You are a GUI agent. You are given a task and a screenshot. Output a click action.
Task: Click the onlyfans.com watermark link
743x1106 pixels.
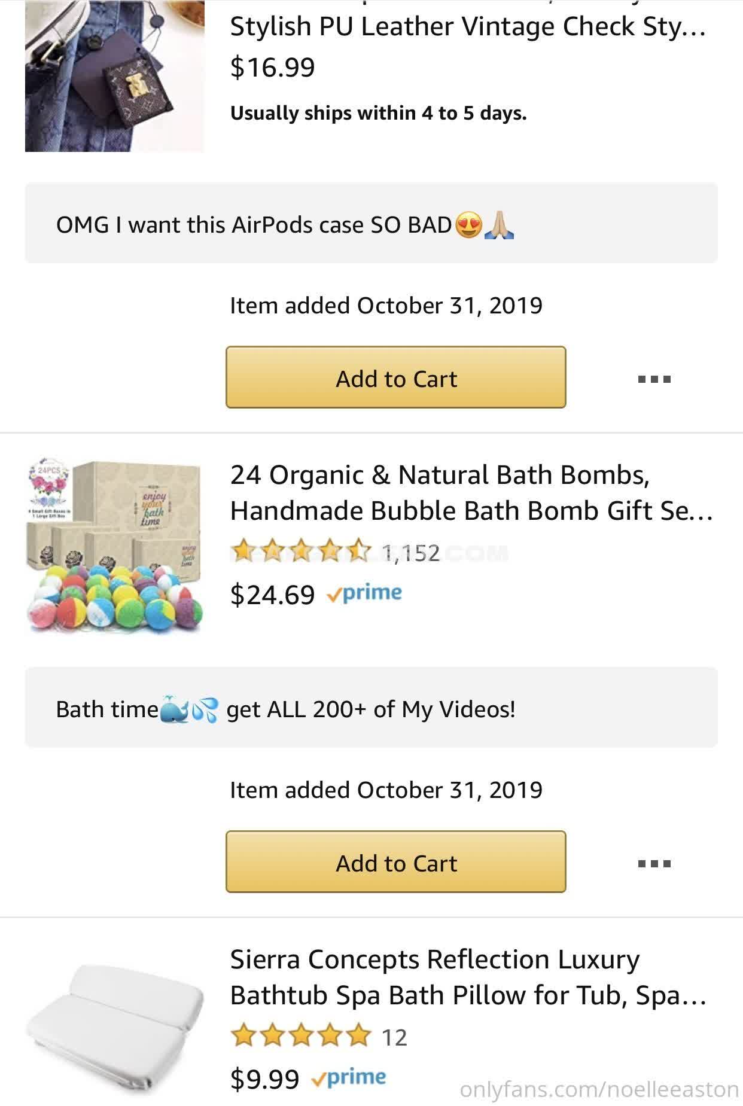[x=599, y=1089]
